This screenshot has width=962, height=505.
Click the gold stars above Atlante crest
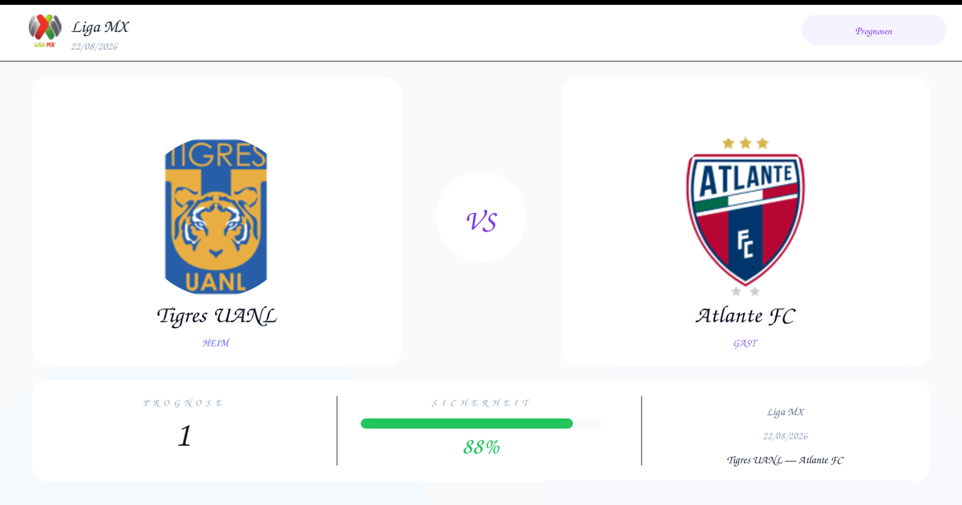tap(746, 143)
